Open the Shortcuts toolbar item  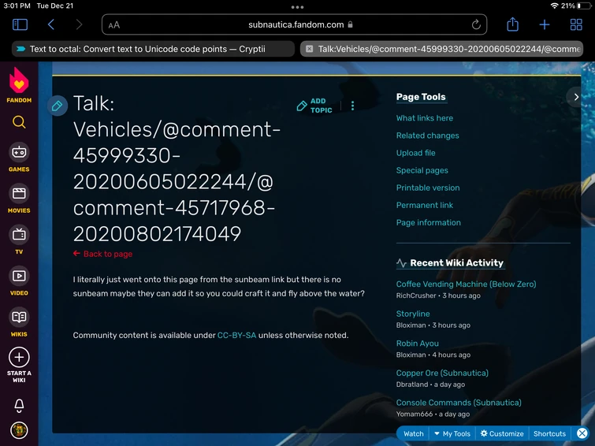tap(549, 433)
